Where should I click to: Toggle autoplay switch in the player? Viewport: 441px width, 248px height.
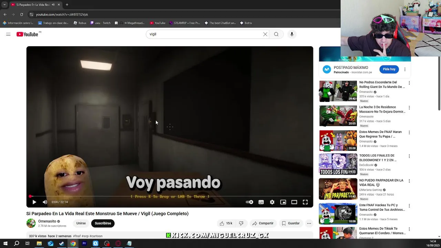click(249, 202)
